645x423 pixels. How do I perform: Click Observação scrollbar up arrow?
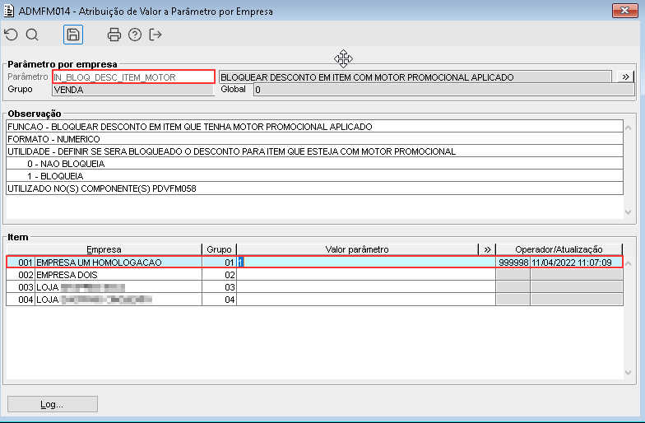(x=629, y=128)
